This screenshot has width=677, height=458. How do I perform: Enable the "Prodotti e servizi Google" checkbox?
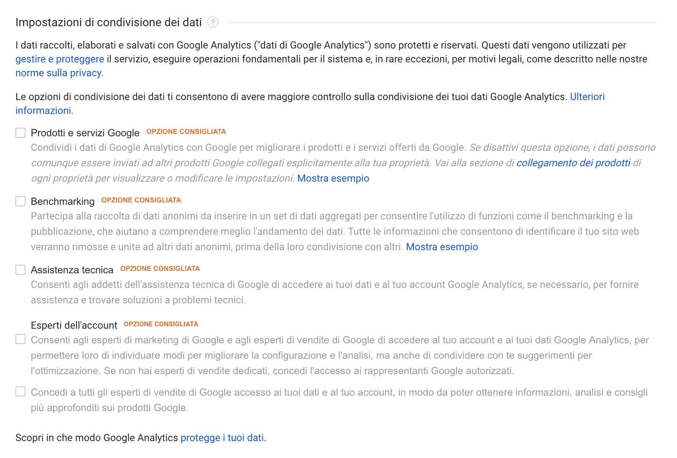click(x=20, y=133)
